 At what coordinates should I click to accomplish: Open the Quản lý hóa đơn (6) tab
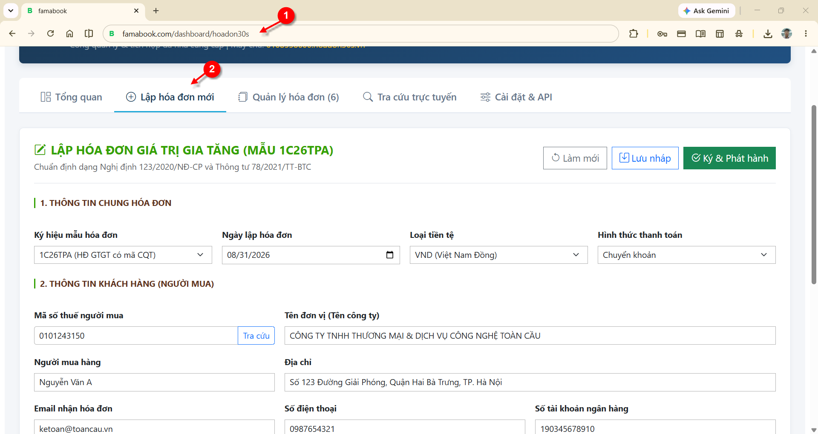coord(288,97)
